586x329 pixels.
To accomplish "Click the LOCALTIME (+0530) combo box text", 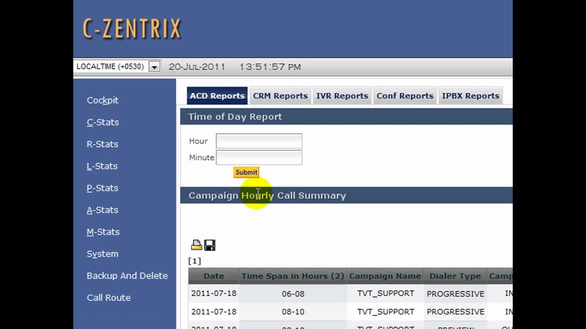I will (110, 67).
